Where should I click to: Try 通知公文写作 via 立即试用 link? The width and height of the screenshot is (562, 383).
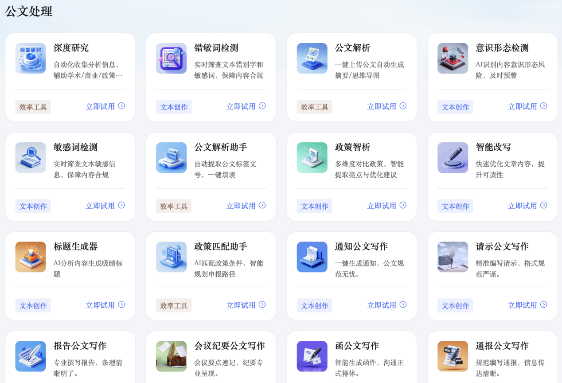tap(386, 305)
